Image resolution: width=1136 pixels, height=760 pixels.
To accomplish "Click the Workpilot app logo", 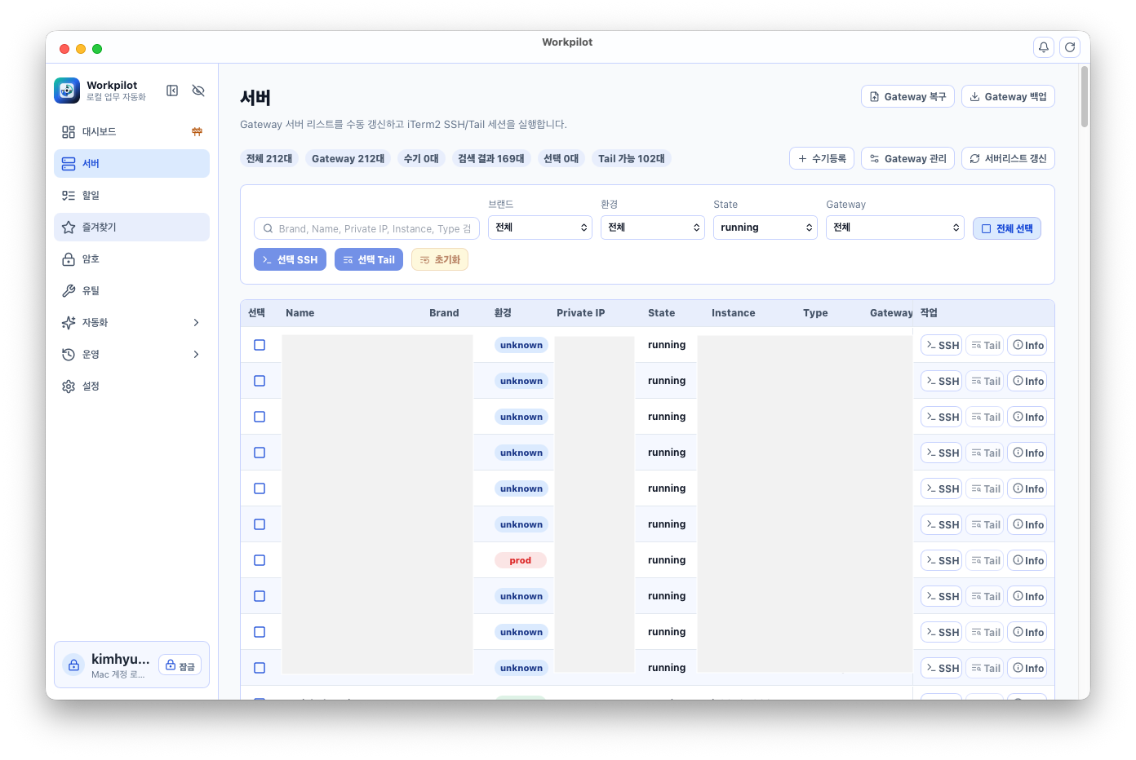I will [x=67, y=91].
